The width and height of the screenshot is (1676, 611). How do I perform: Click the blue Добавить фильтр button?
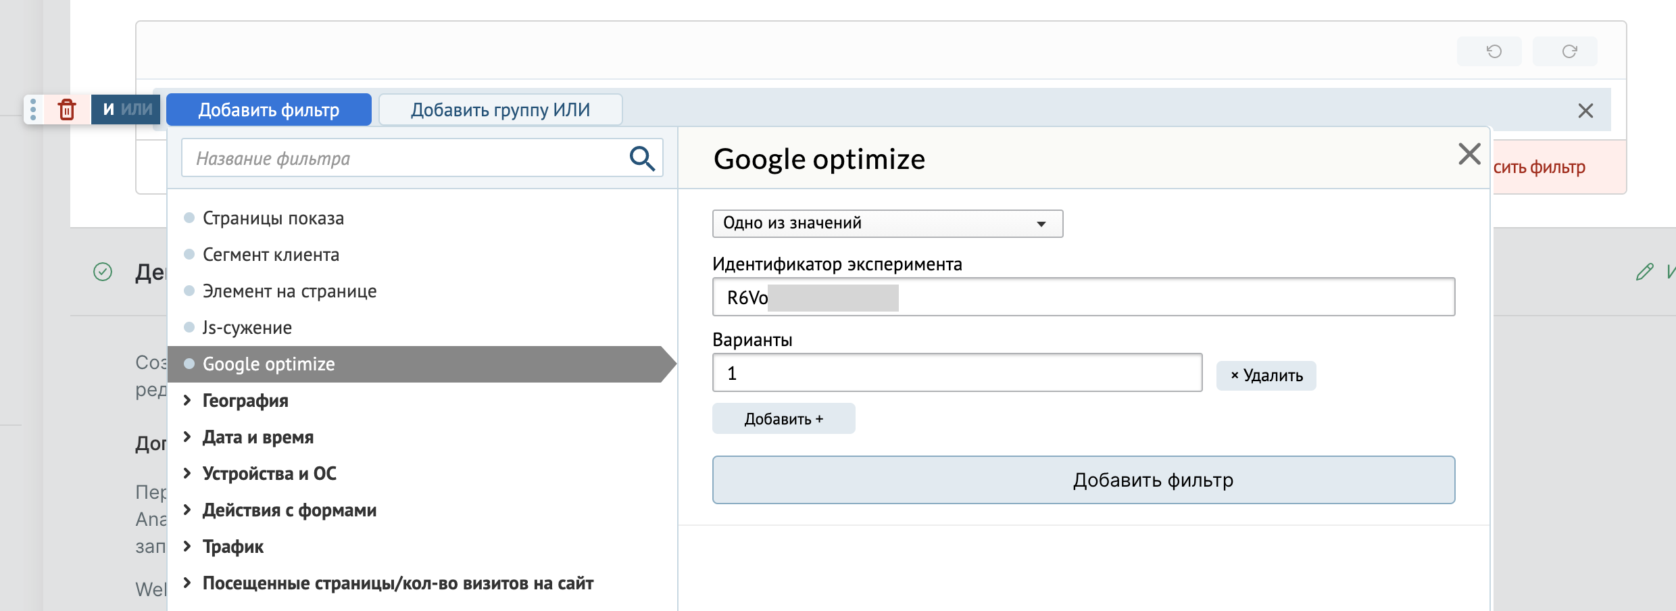point(269,109)
